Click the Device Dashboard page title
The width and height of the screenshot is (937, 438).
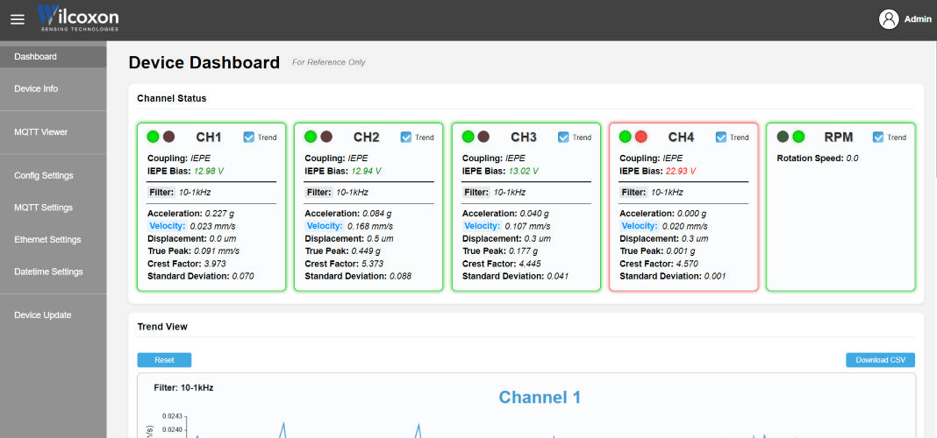[204, 62]
